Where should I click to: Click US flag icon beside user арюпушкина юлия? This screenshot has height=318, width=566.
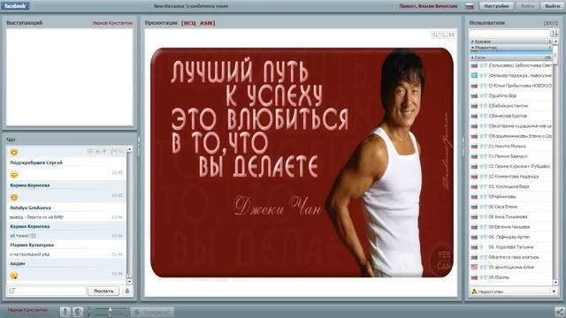(474, 267)
